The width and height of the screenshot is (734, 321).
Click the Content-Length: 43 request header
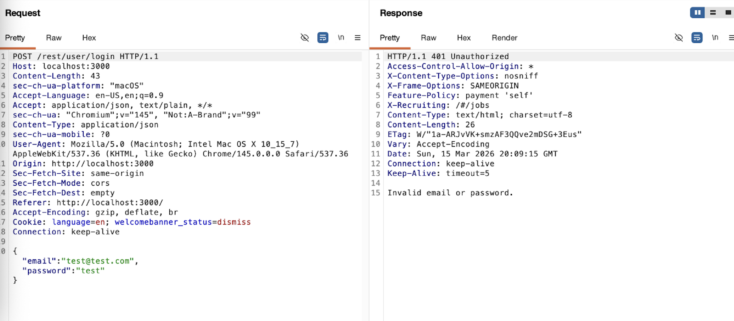point(56,76)
